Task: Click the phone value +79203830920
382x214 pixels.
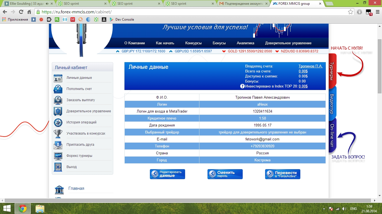Action: click(x=262, y=146)
